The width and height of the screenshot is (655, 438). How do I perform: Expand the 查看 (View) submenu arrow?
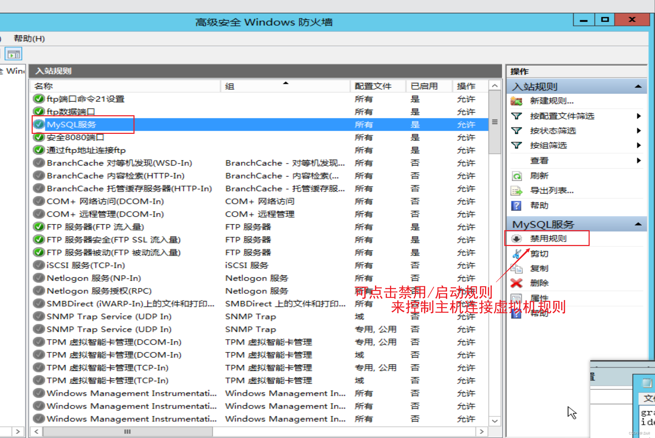639,160
